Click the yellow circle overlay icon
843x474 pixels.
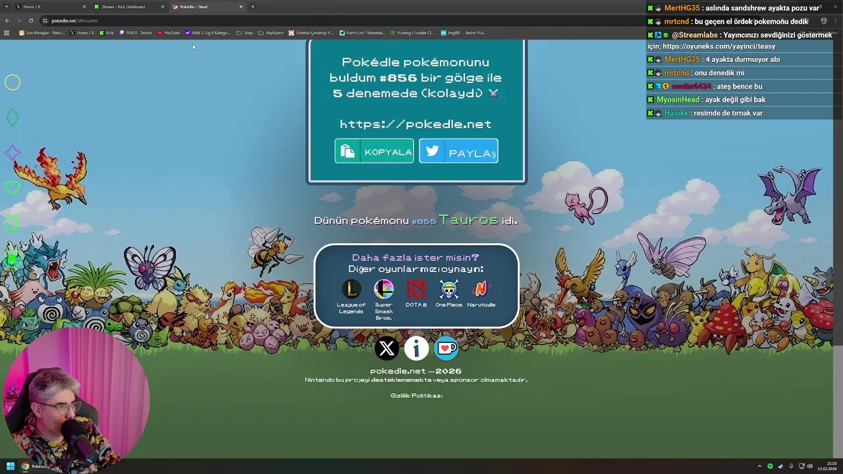tap(13, 82)
